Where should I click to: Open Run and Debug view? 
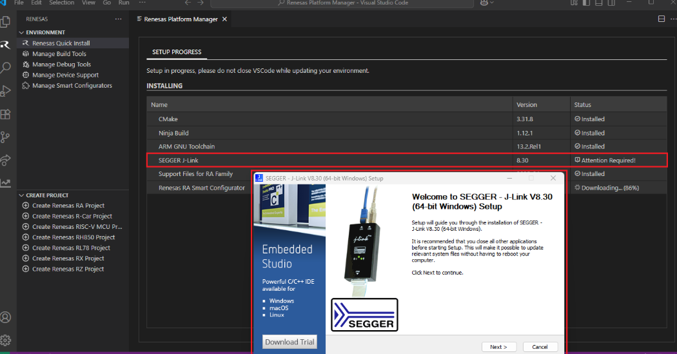pyautogui.click(x=6, y=90)
